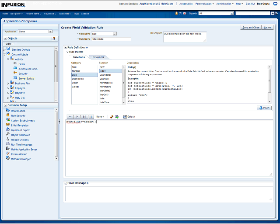This screenshot has height=224, width=280.
Task: Click the Detach editor icon
Action: [125, 117]
